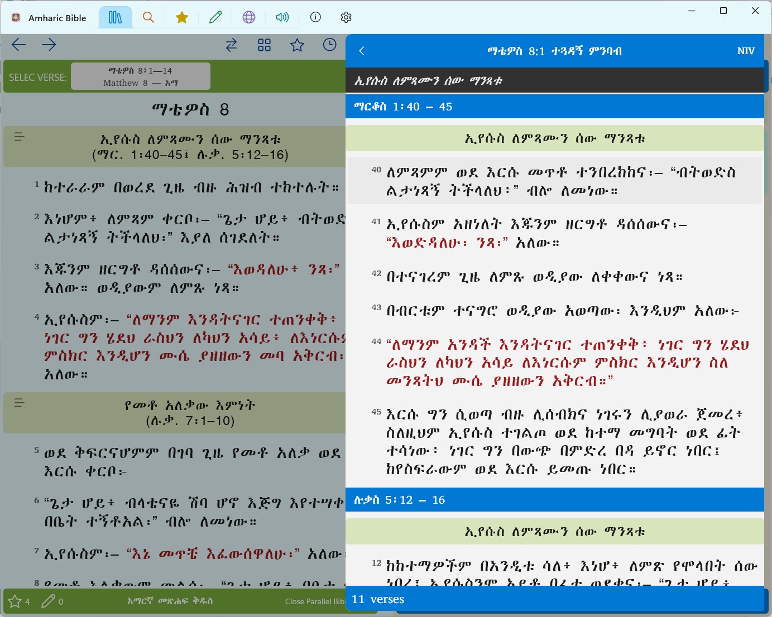The image size is (772, 617).
Task: Open the search magnifier tool
Action: tap(148, 17)
